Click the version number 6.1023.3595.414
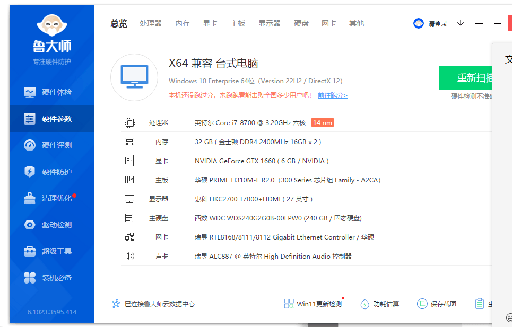The height and width of the screenshot is (327, 512). (x=52, y=312)
